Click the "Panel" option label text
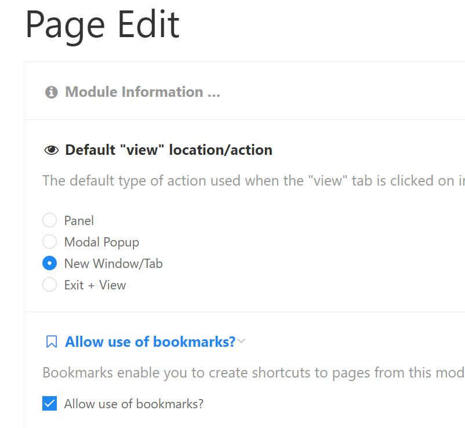 click(79, 220)
